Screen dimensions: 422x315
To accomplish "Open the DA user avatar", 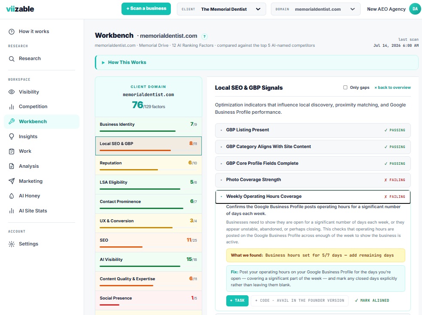I will [415, 9].
